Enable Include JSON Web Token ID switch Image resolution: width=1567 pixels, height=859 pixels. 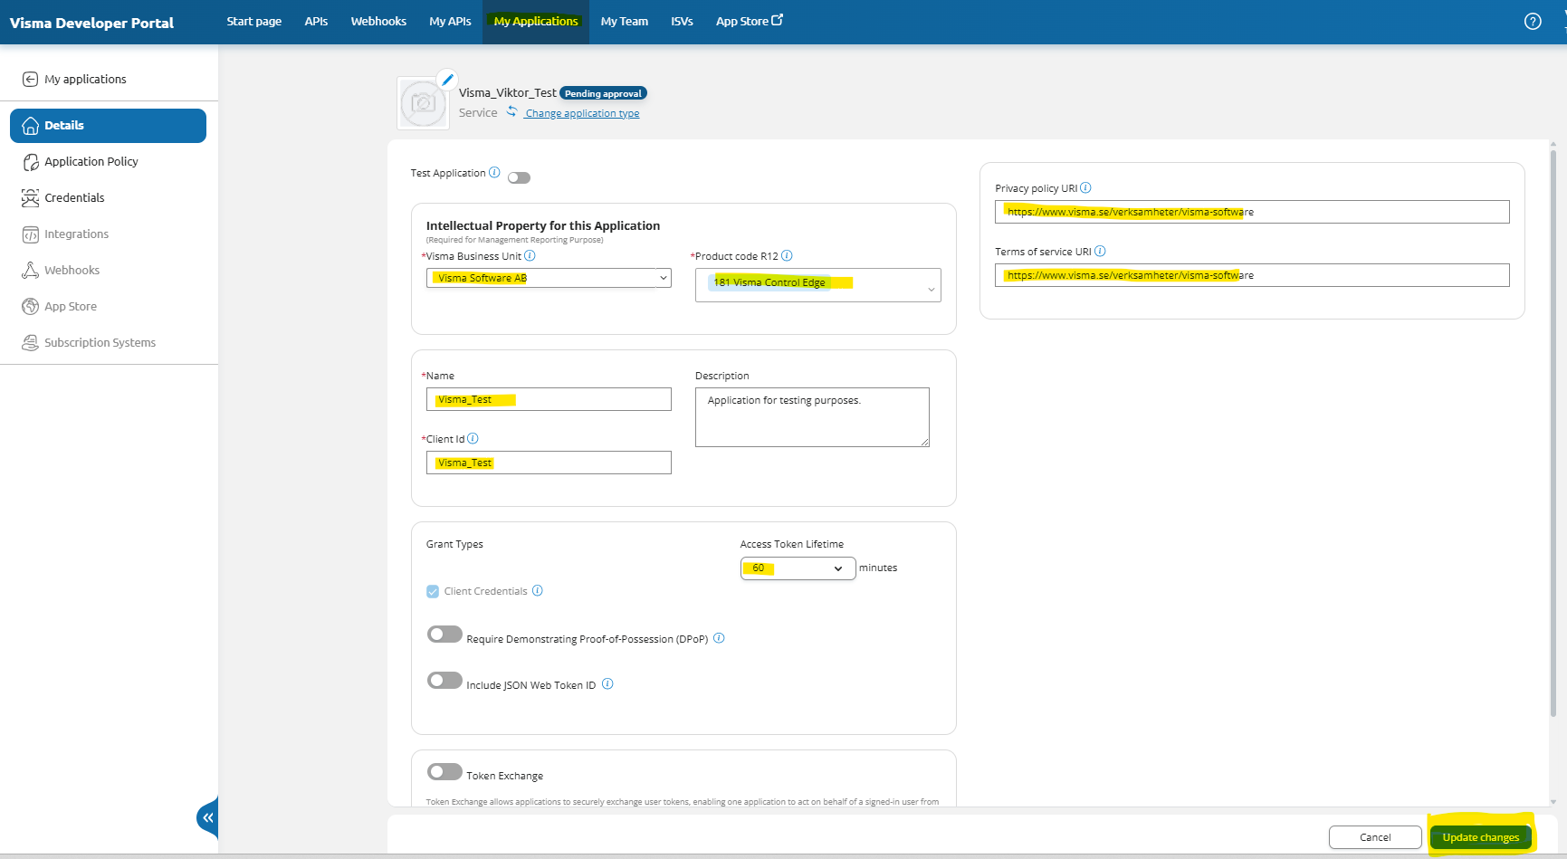point(444,680)
